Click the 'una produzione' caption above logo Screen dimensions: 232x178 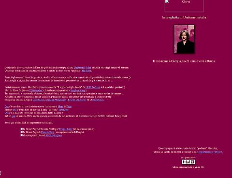click(188, 158)
